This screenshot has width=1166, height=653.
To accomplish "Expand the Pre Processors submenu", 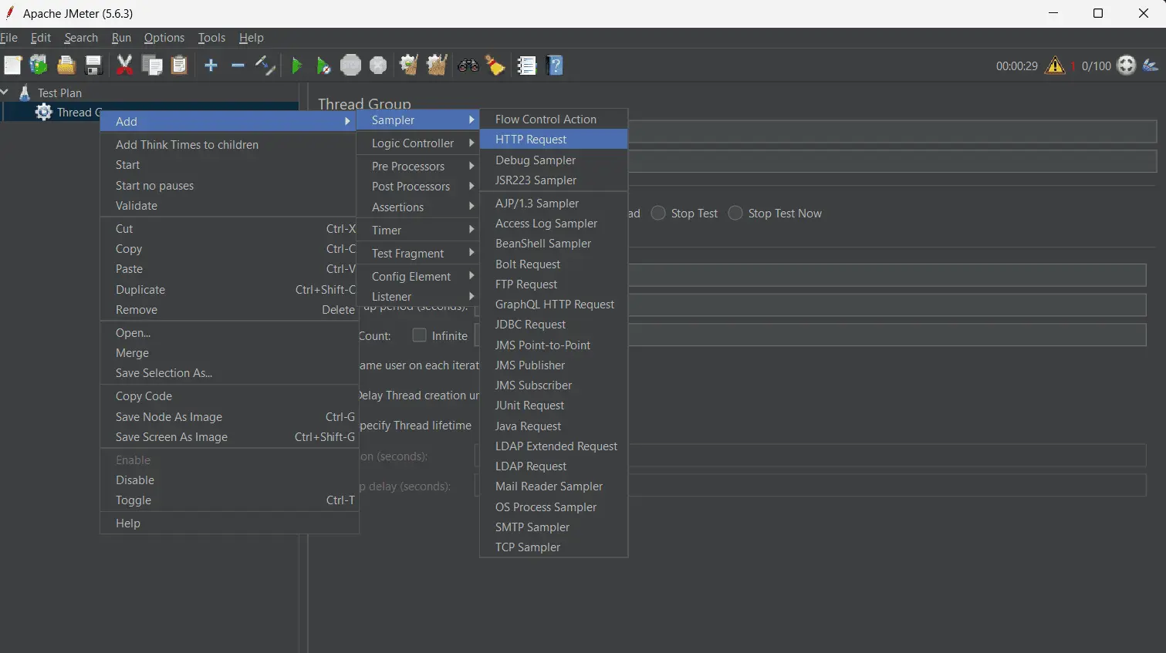I will coord(417,167).
